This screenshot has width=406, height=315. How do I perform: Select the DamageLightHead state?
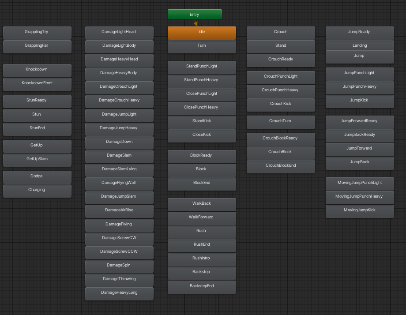119,32
